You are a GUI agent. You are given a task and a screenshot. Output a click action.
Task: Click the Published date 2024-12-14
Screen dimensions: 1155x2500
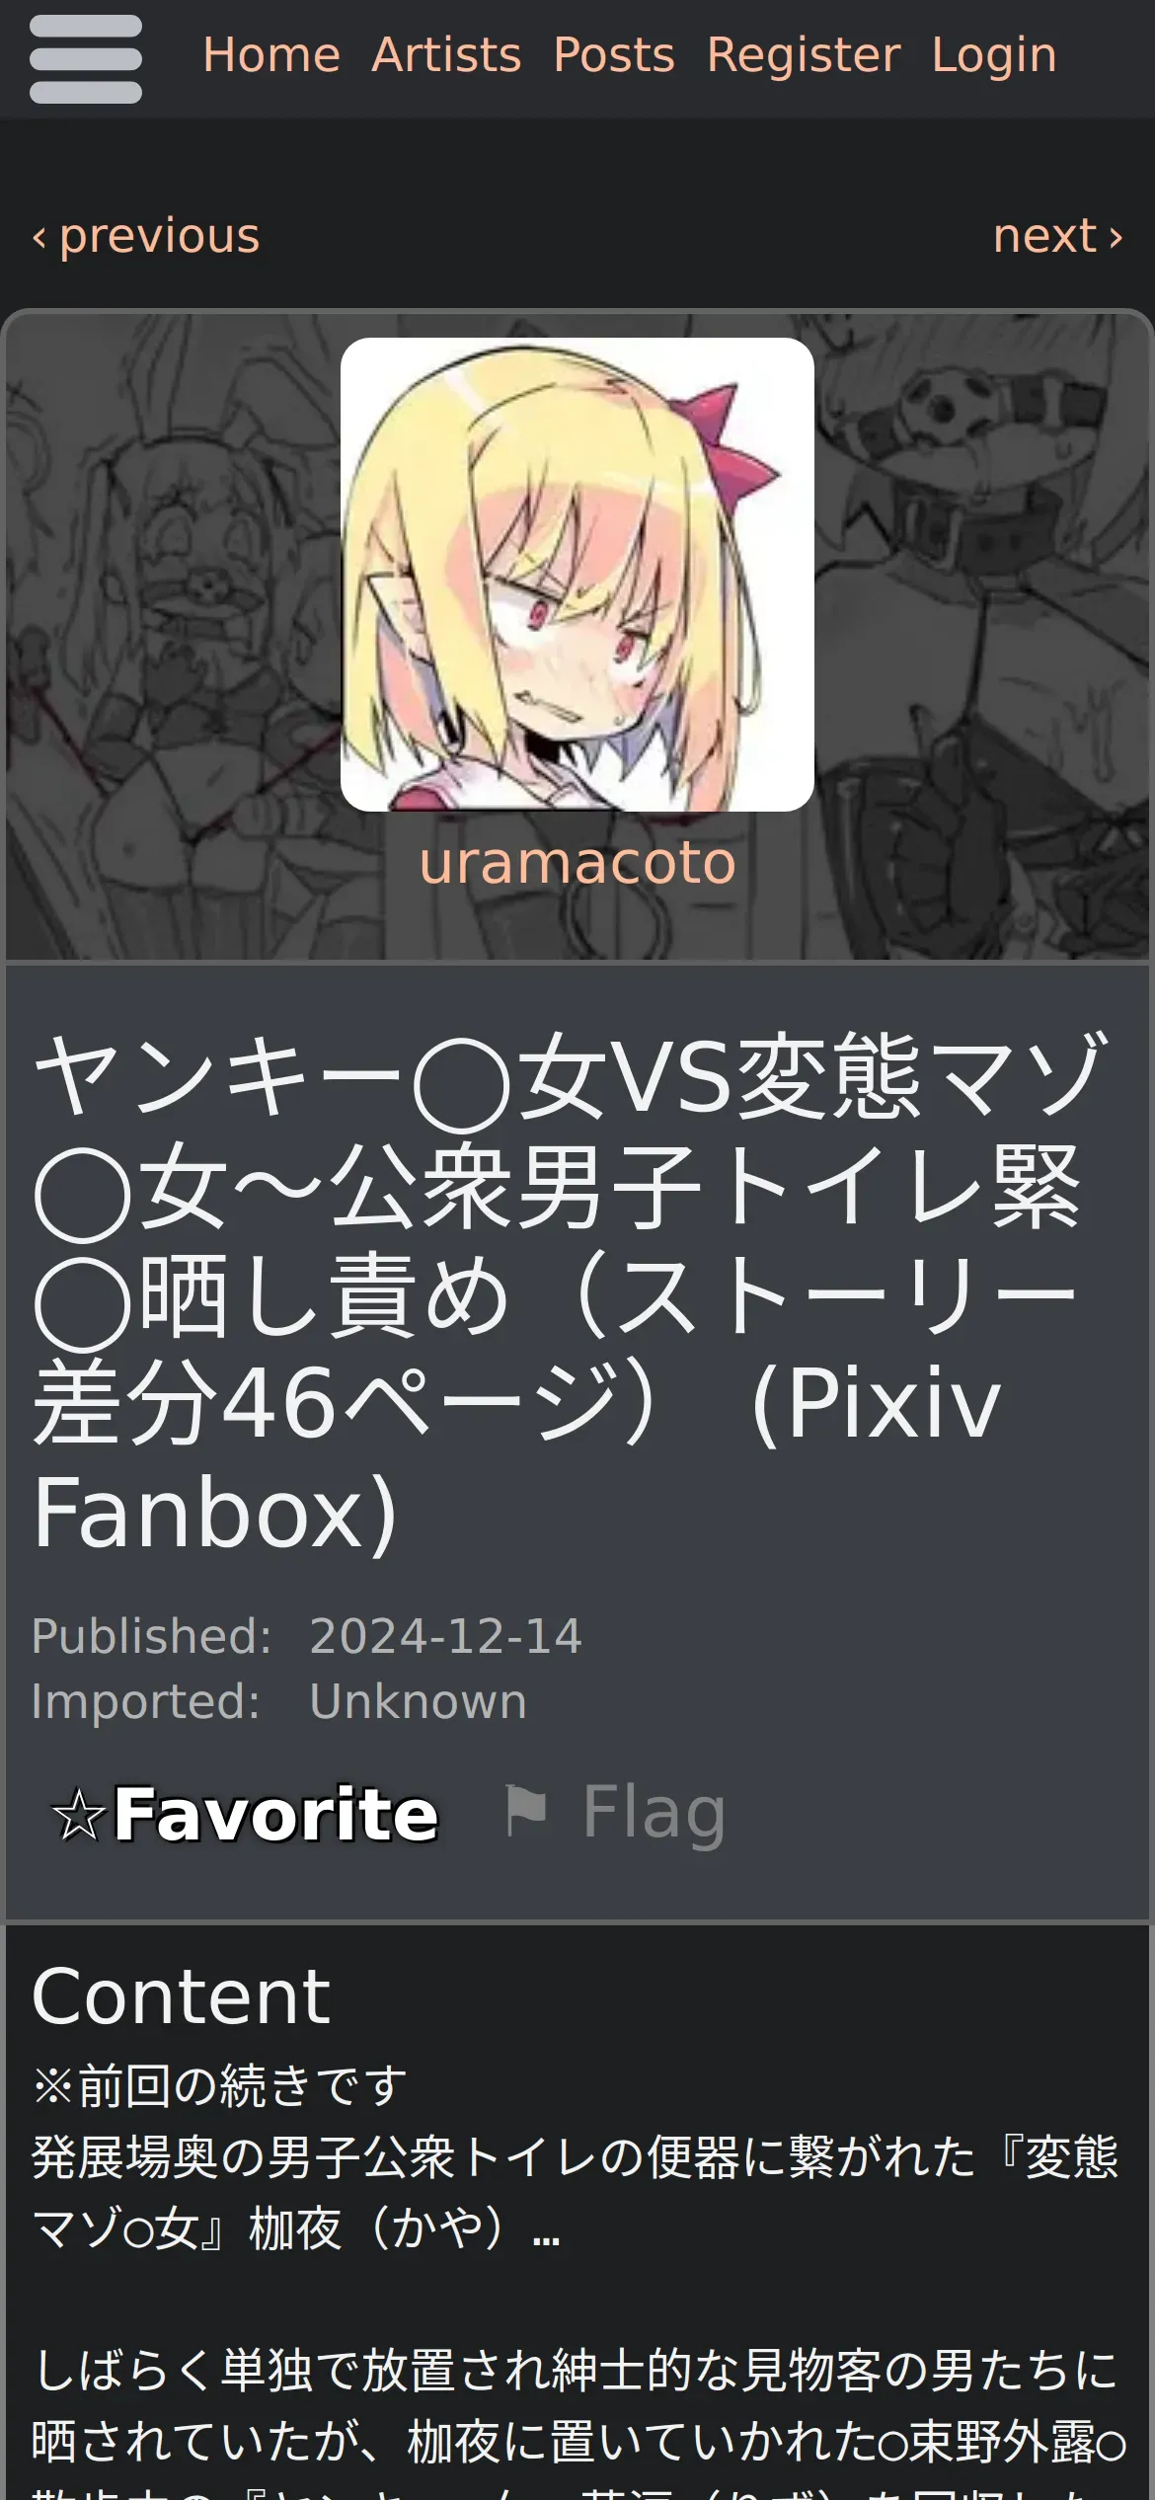pos(445,1636)
